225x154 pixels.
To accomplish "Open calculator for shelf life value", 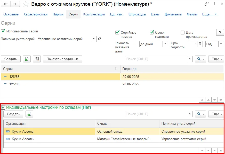I will tap(200, 44).
